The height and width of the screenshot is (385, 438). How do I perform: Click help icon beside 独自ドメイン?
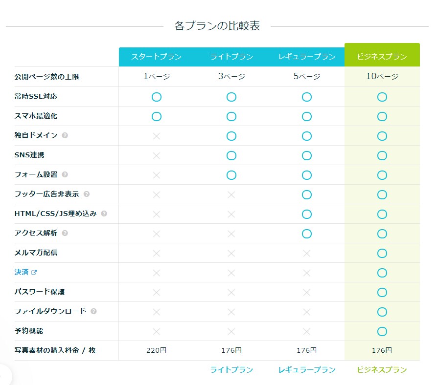coord(65,135)
